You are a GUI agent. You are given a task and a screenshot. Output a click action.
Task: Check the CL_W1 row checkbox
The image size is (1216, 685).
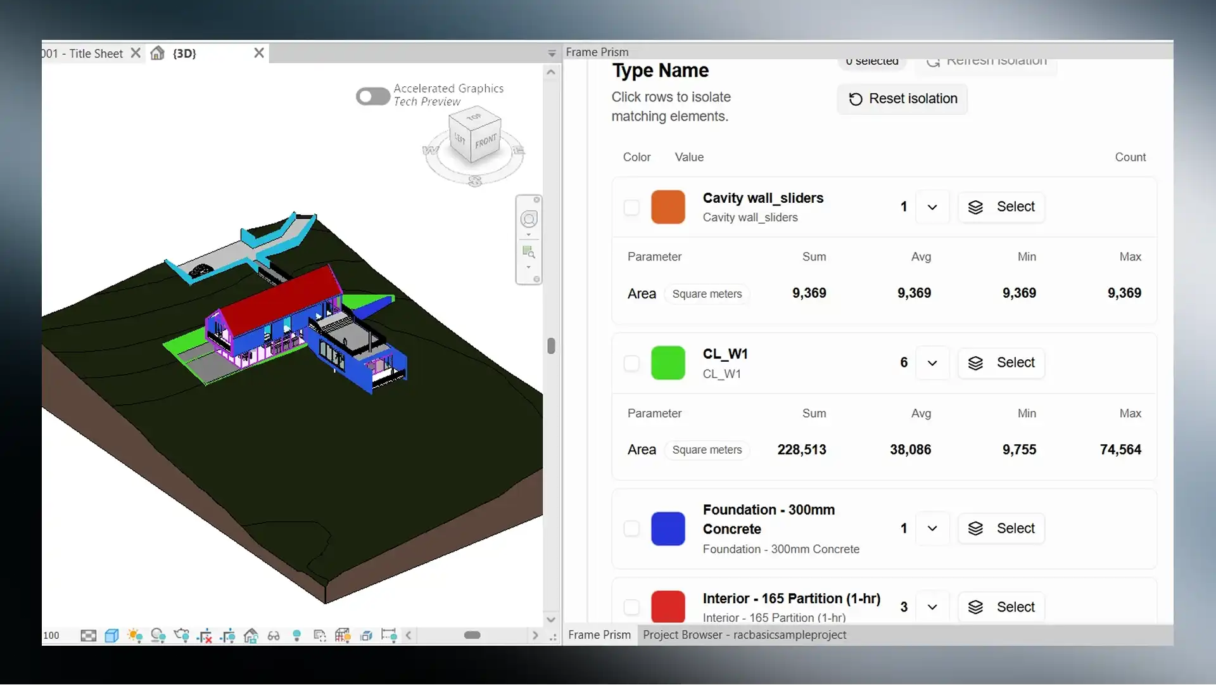631,363
